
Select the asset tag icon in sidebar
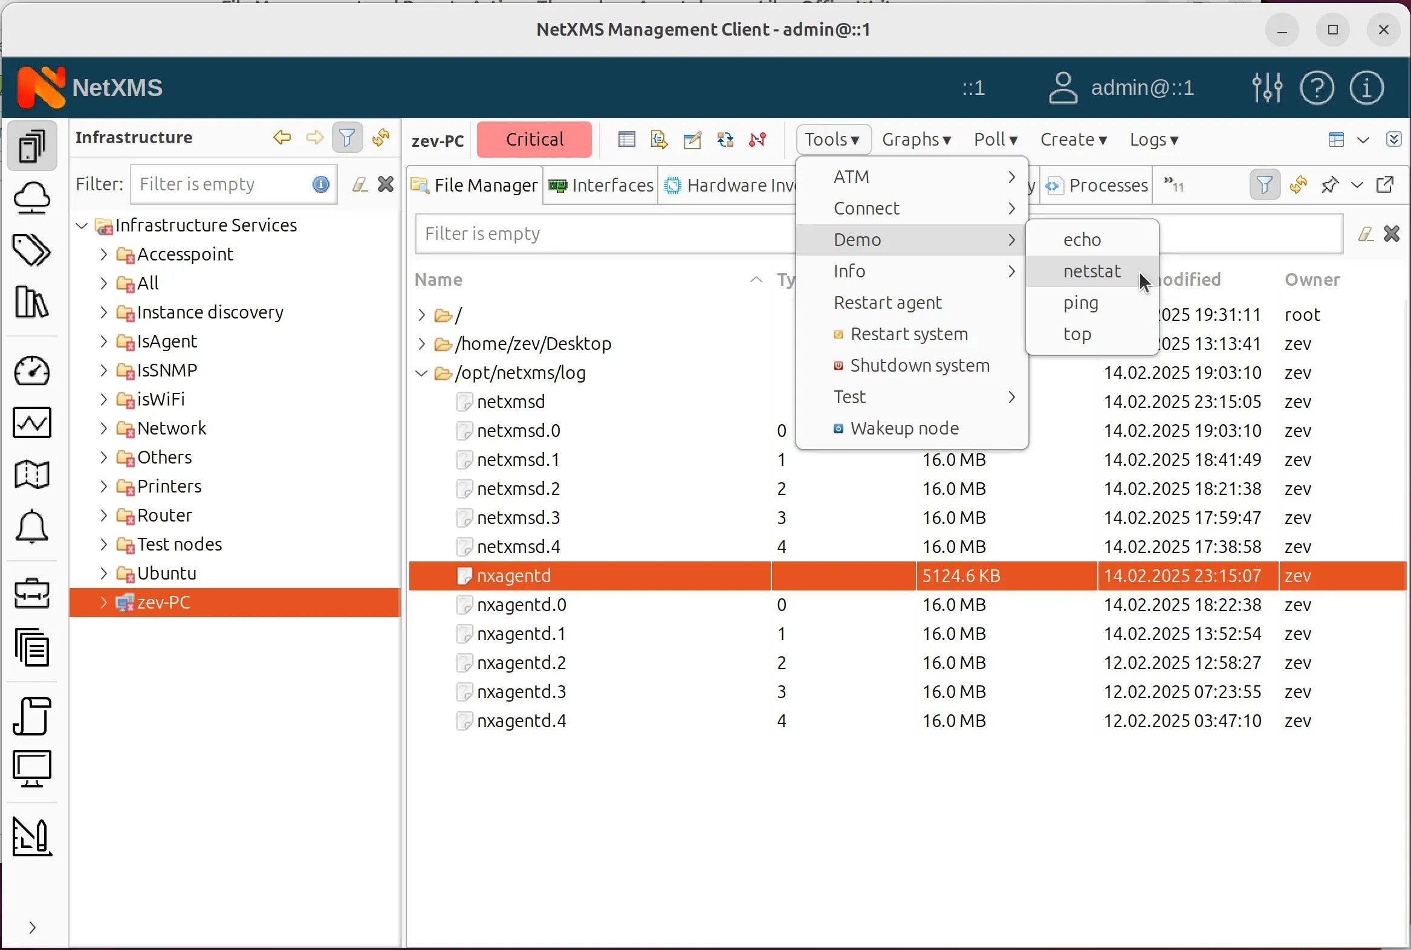point(31,250)
